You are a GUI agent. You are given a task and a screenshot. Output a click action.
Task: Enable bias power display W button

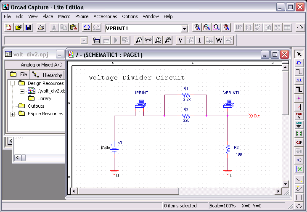point(219,40)
